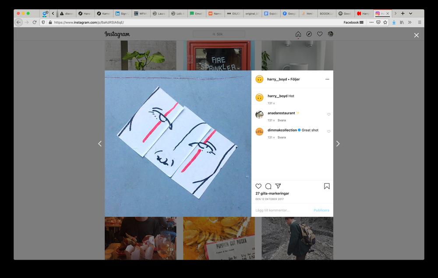Switch to the Laura tab
Screen dimensions: 438x278
[159, 14]
